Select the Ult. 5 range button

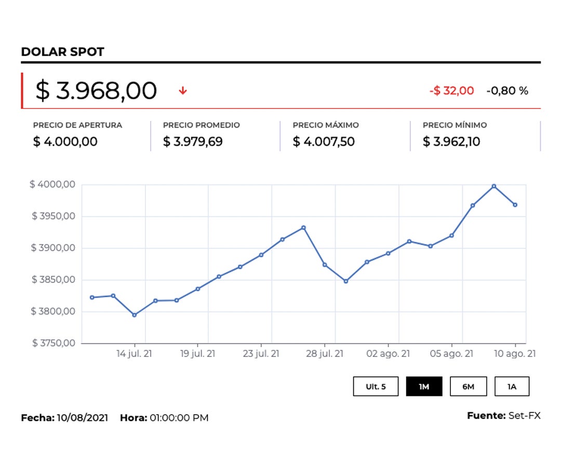click(376, 387)
